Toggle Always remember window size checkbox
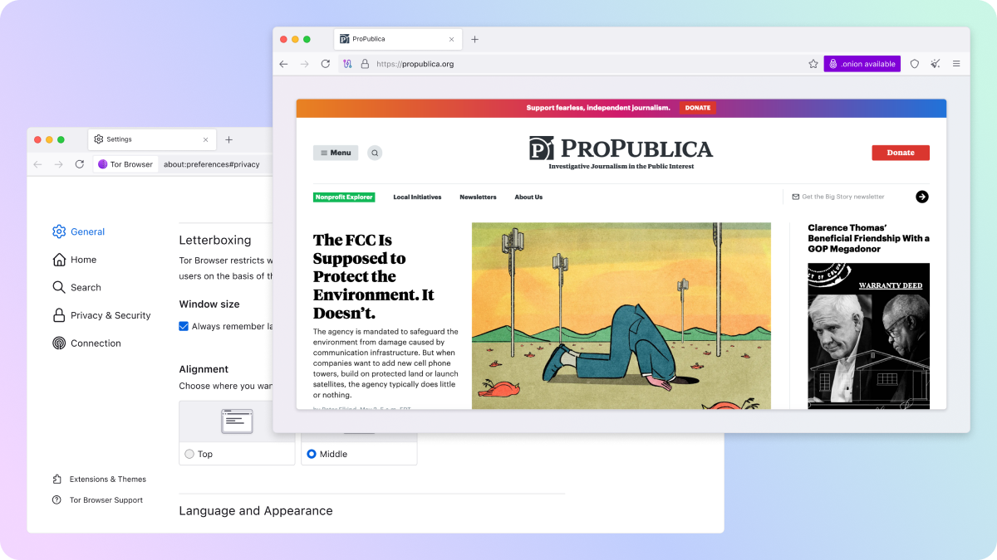 (x=184, y=326)
